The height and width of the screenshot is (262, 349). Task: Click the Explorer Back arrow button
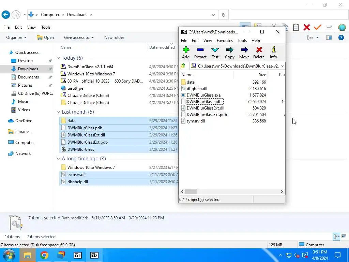click(6, 15)
